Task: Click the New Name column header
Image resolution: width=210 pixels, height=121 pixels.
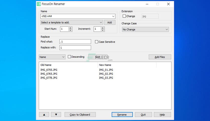Action: coord(127,65)
